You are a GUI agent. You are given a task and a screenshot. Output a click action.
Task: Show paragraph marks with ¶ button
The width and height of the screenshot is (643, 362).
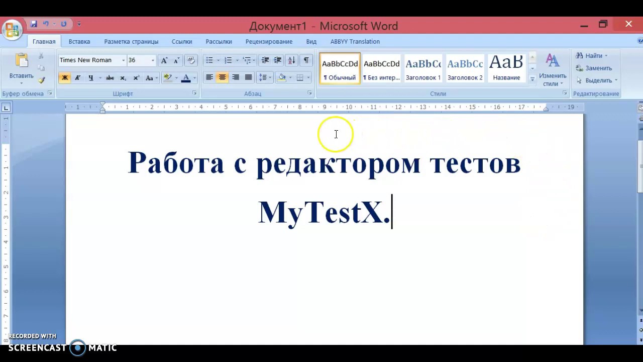click(x=306, y=60)
